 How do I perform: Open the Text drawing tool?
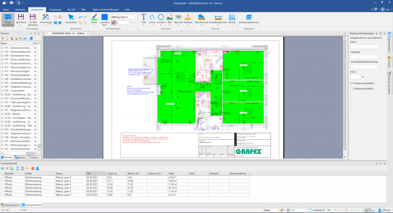point(144,18)
